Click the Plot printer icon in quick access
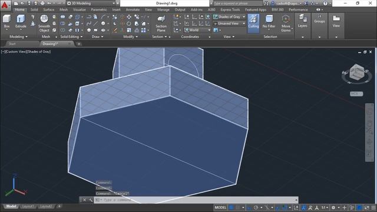The width and height of the screenshot is (377, 212). point(42,4)
